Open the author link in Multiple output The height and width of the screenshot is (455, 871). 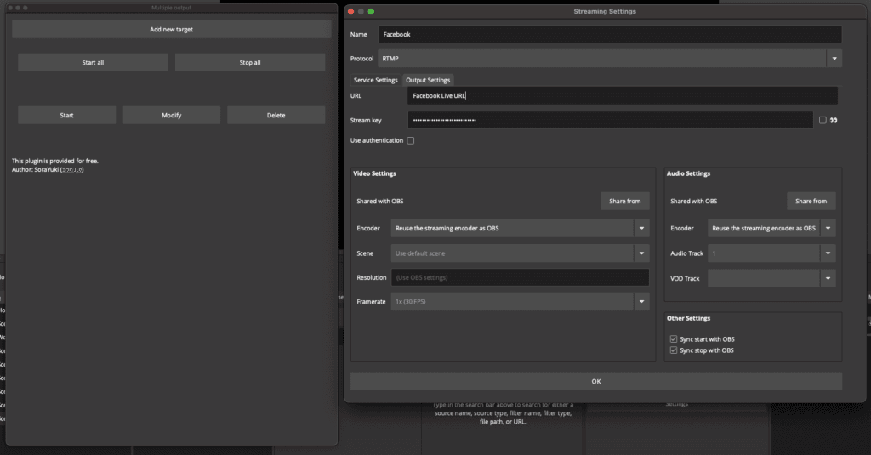72,170
